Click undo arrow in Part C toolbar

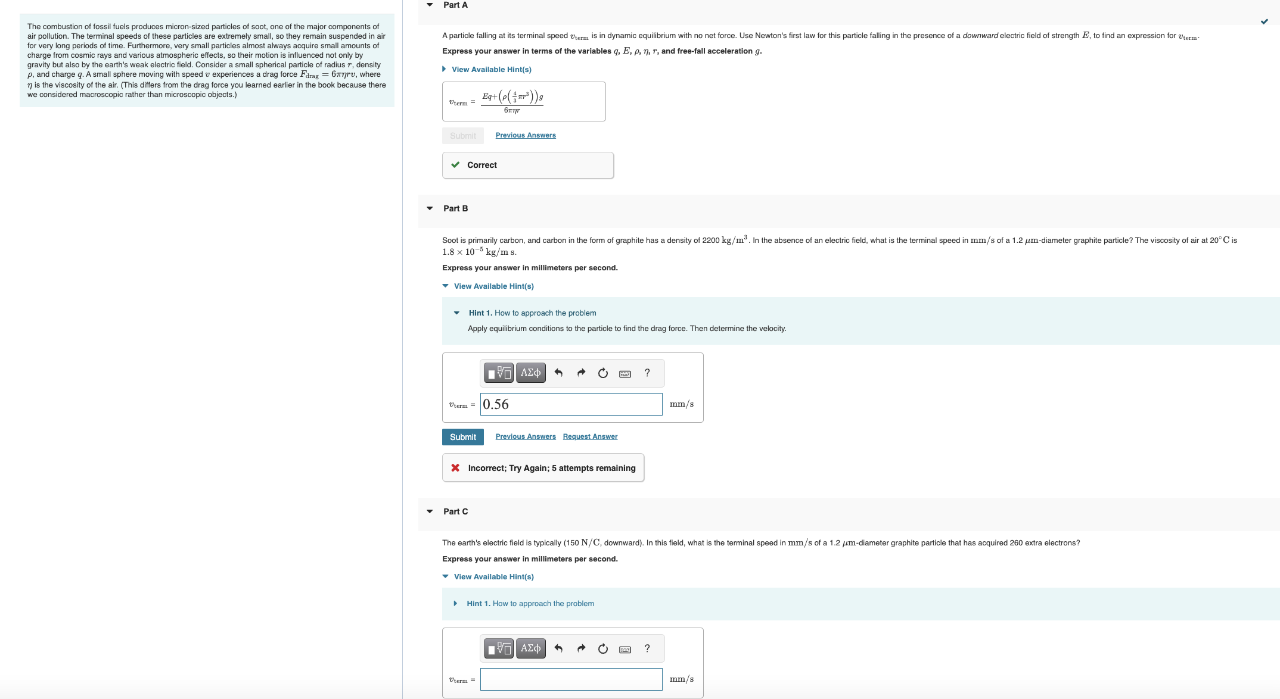pyautogui.click(x=558, y=648)
